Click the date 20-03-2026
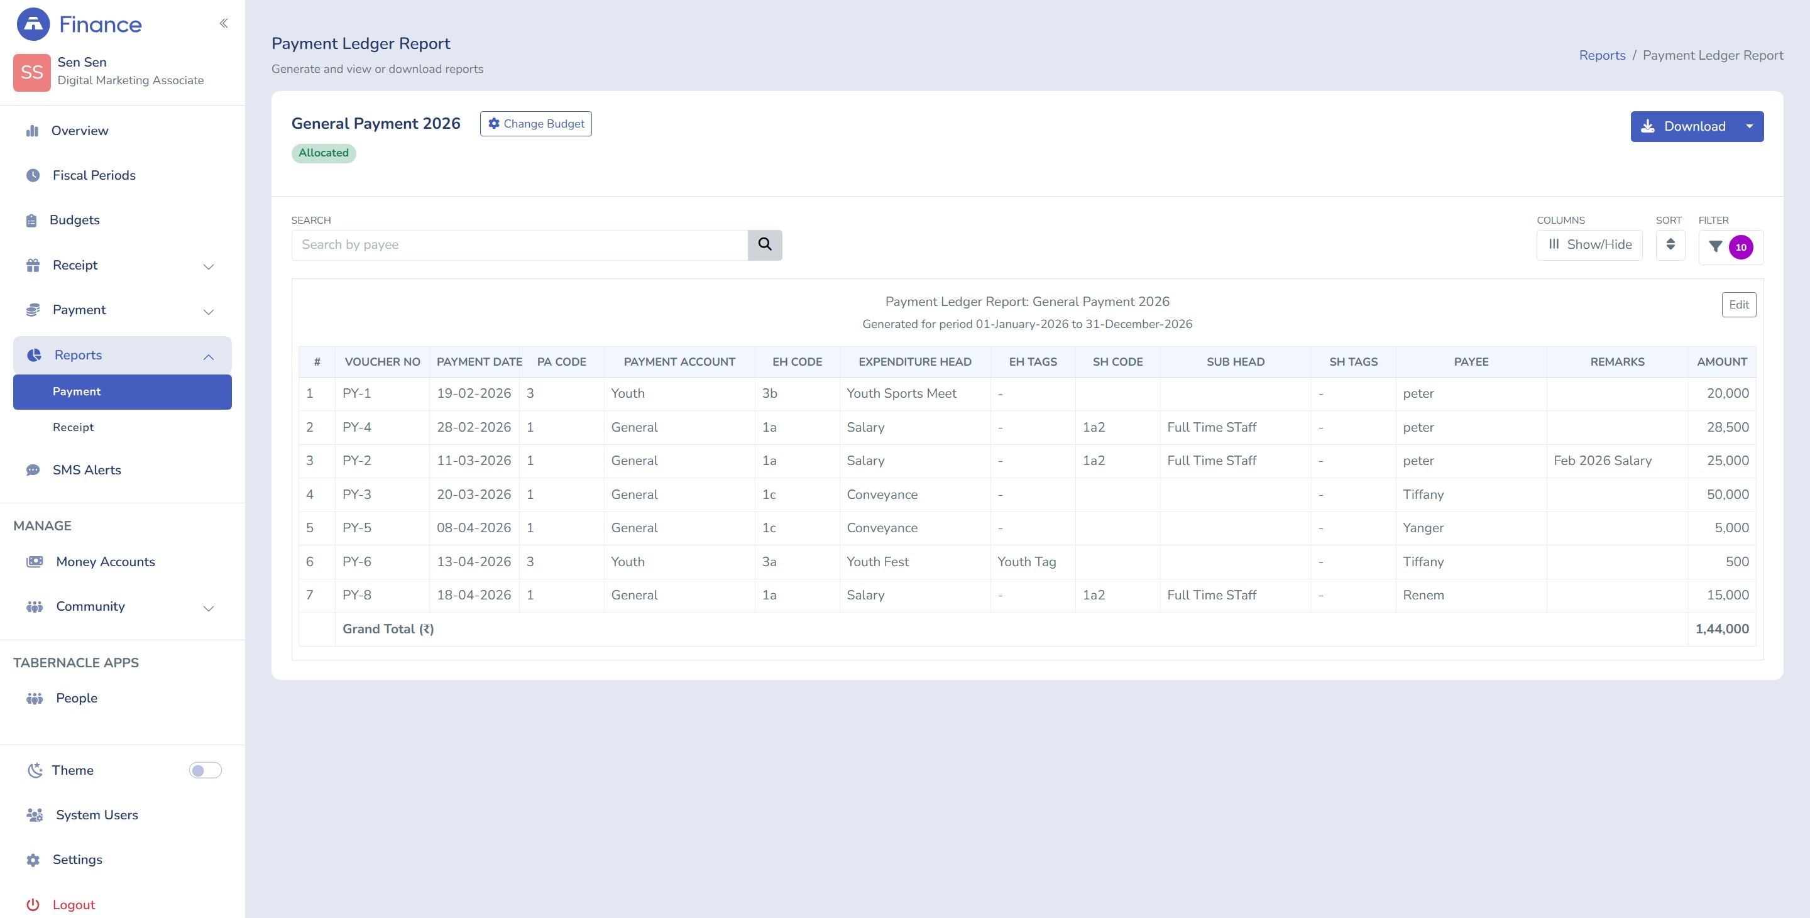This screenshot has width=1810, height=918. pos(474,495)
